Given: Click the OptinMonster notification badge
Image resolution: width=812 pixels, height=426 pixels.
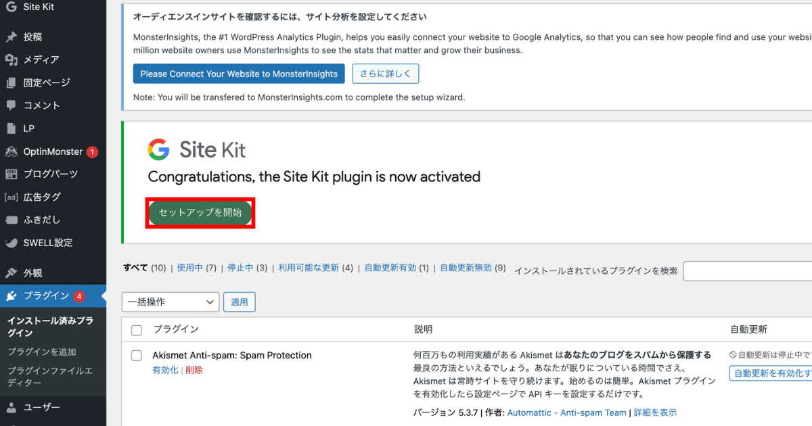Looking at the screenshot, I should pyautogui.click(x=92, y=152).
